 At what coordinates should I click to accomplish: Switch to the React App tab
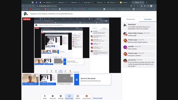87,2
